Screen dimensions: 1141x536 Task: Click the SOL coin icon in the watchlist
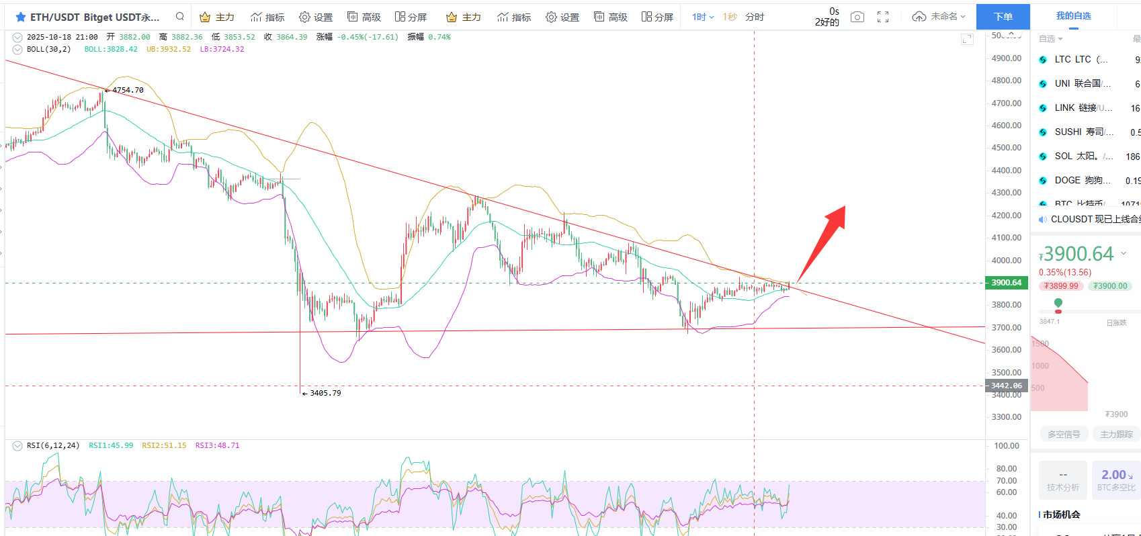(x=1043, y=157)
